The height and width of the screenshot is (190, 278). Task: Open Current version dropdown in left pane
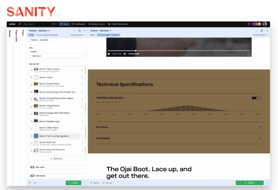point(78,35)
